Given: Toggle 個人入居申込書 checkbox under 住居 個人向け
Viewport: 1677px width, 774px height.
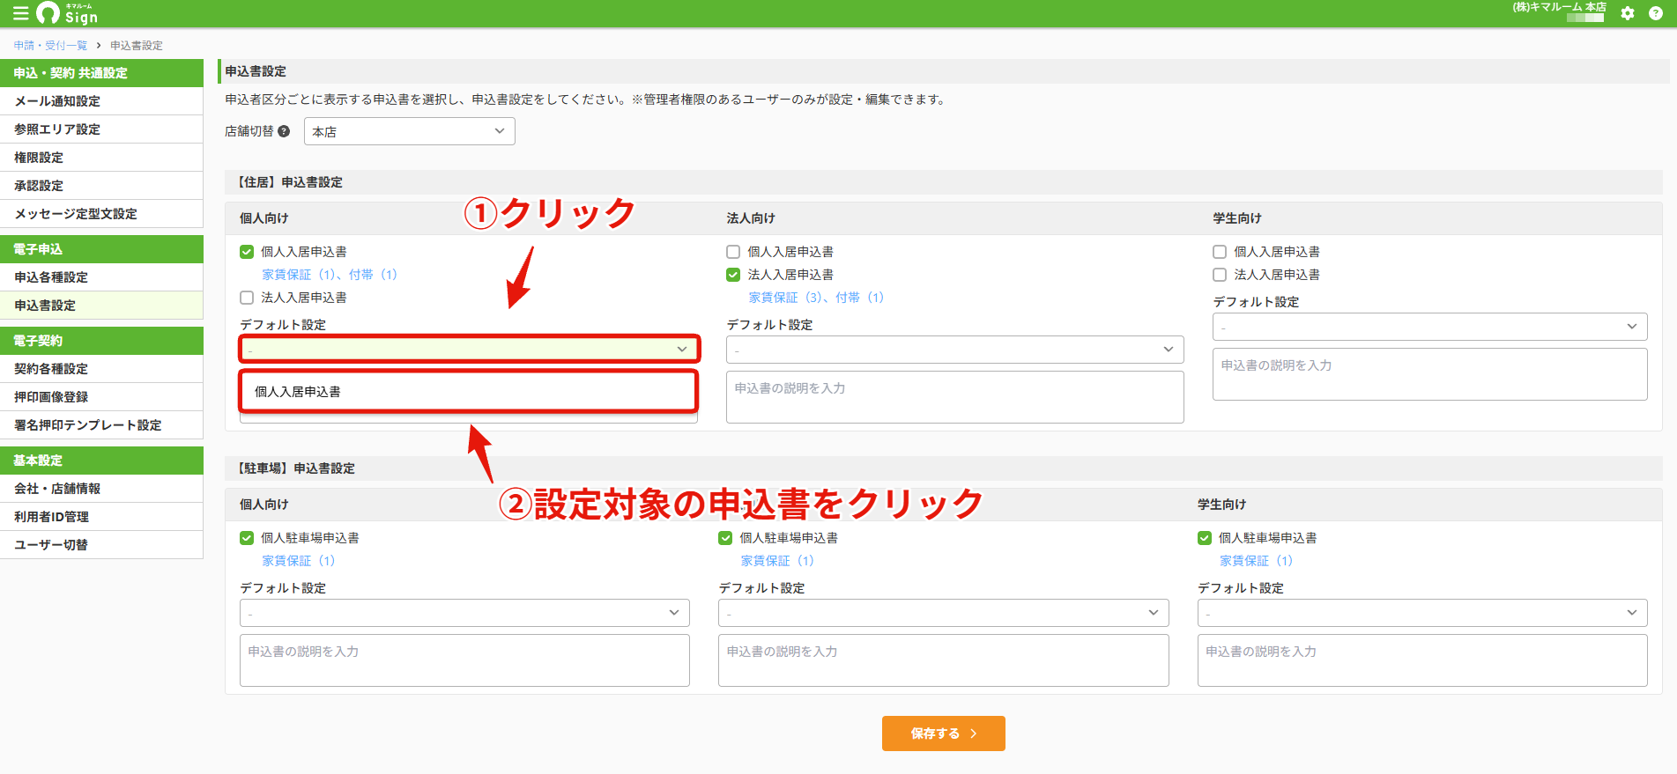Looking at the screenshot, I should (x=247, y=252).
